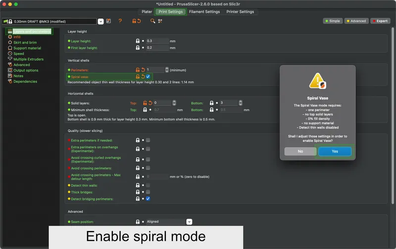
Task: Switch to Expert mode
Action: (x=380, y=21)
